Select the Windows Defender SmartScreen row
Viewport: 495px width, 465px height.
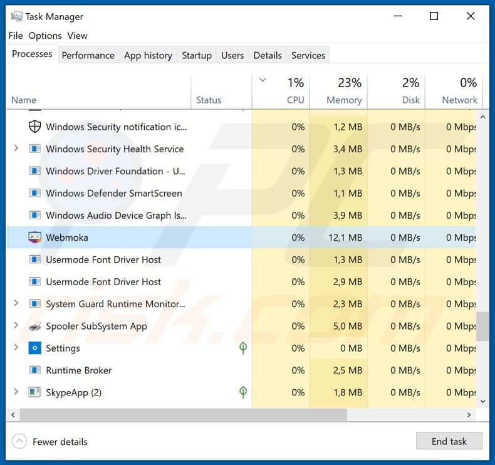click(241, 193)
